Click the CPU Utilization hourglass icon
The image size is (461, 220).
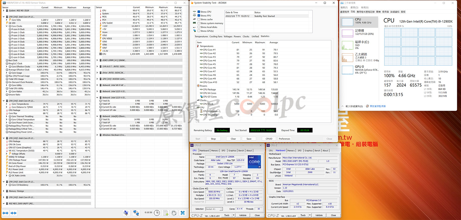click(x=201, y=111)
